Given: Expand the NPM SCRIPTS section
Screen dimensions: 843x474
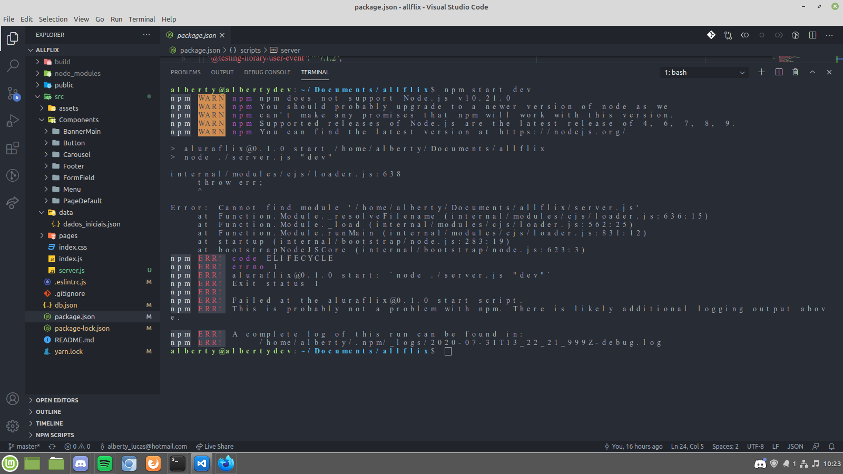Looking at the screenshot, I should [x=93, y=435].
